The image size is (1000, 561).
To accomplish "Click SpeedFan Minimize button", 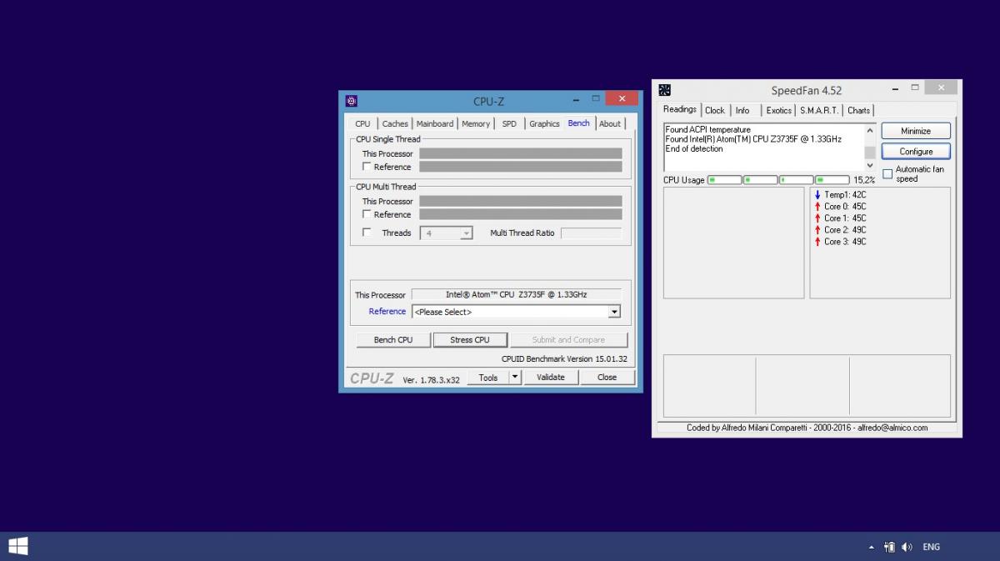I will point(916,131).
